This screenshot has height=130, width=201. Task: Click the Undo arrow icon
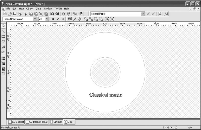(52, 14)
